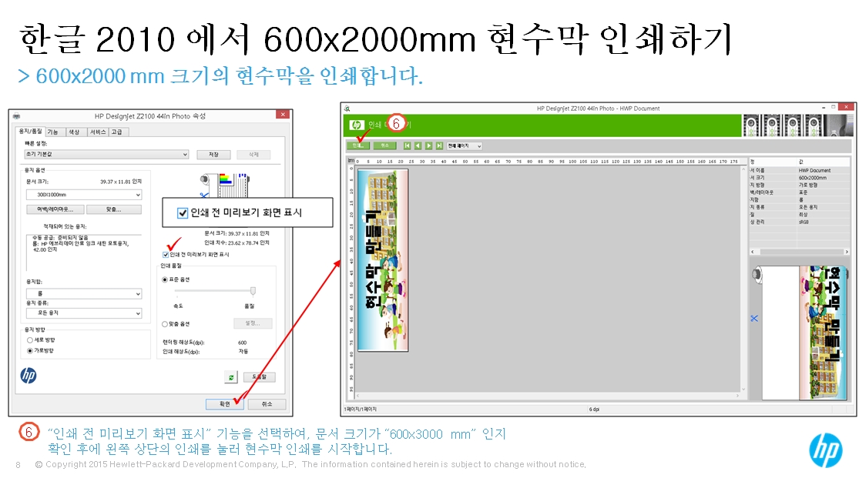This screenshot has height=478, width=859.
Task: Click the 600x2000mm value in properties table
Action: tap(813, 178)
